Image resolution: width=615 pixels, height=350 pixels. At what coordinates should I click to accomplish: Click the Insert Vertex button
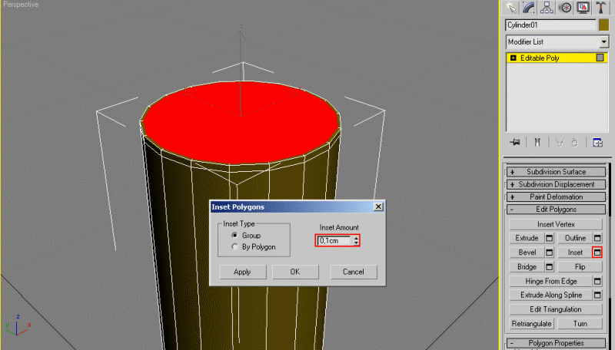tap(556, 224)
